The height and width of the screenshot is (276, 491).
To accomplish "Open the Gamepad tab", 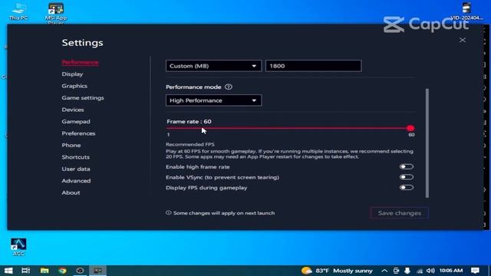I will click(x=76, y=122).
